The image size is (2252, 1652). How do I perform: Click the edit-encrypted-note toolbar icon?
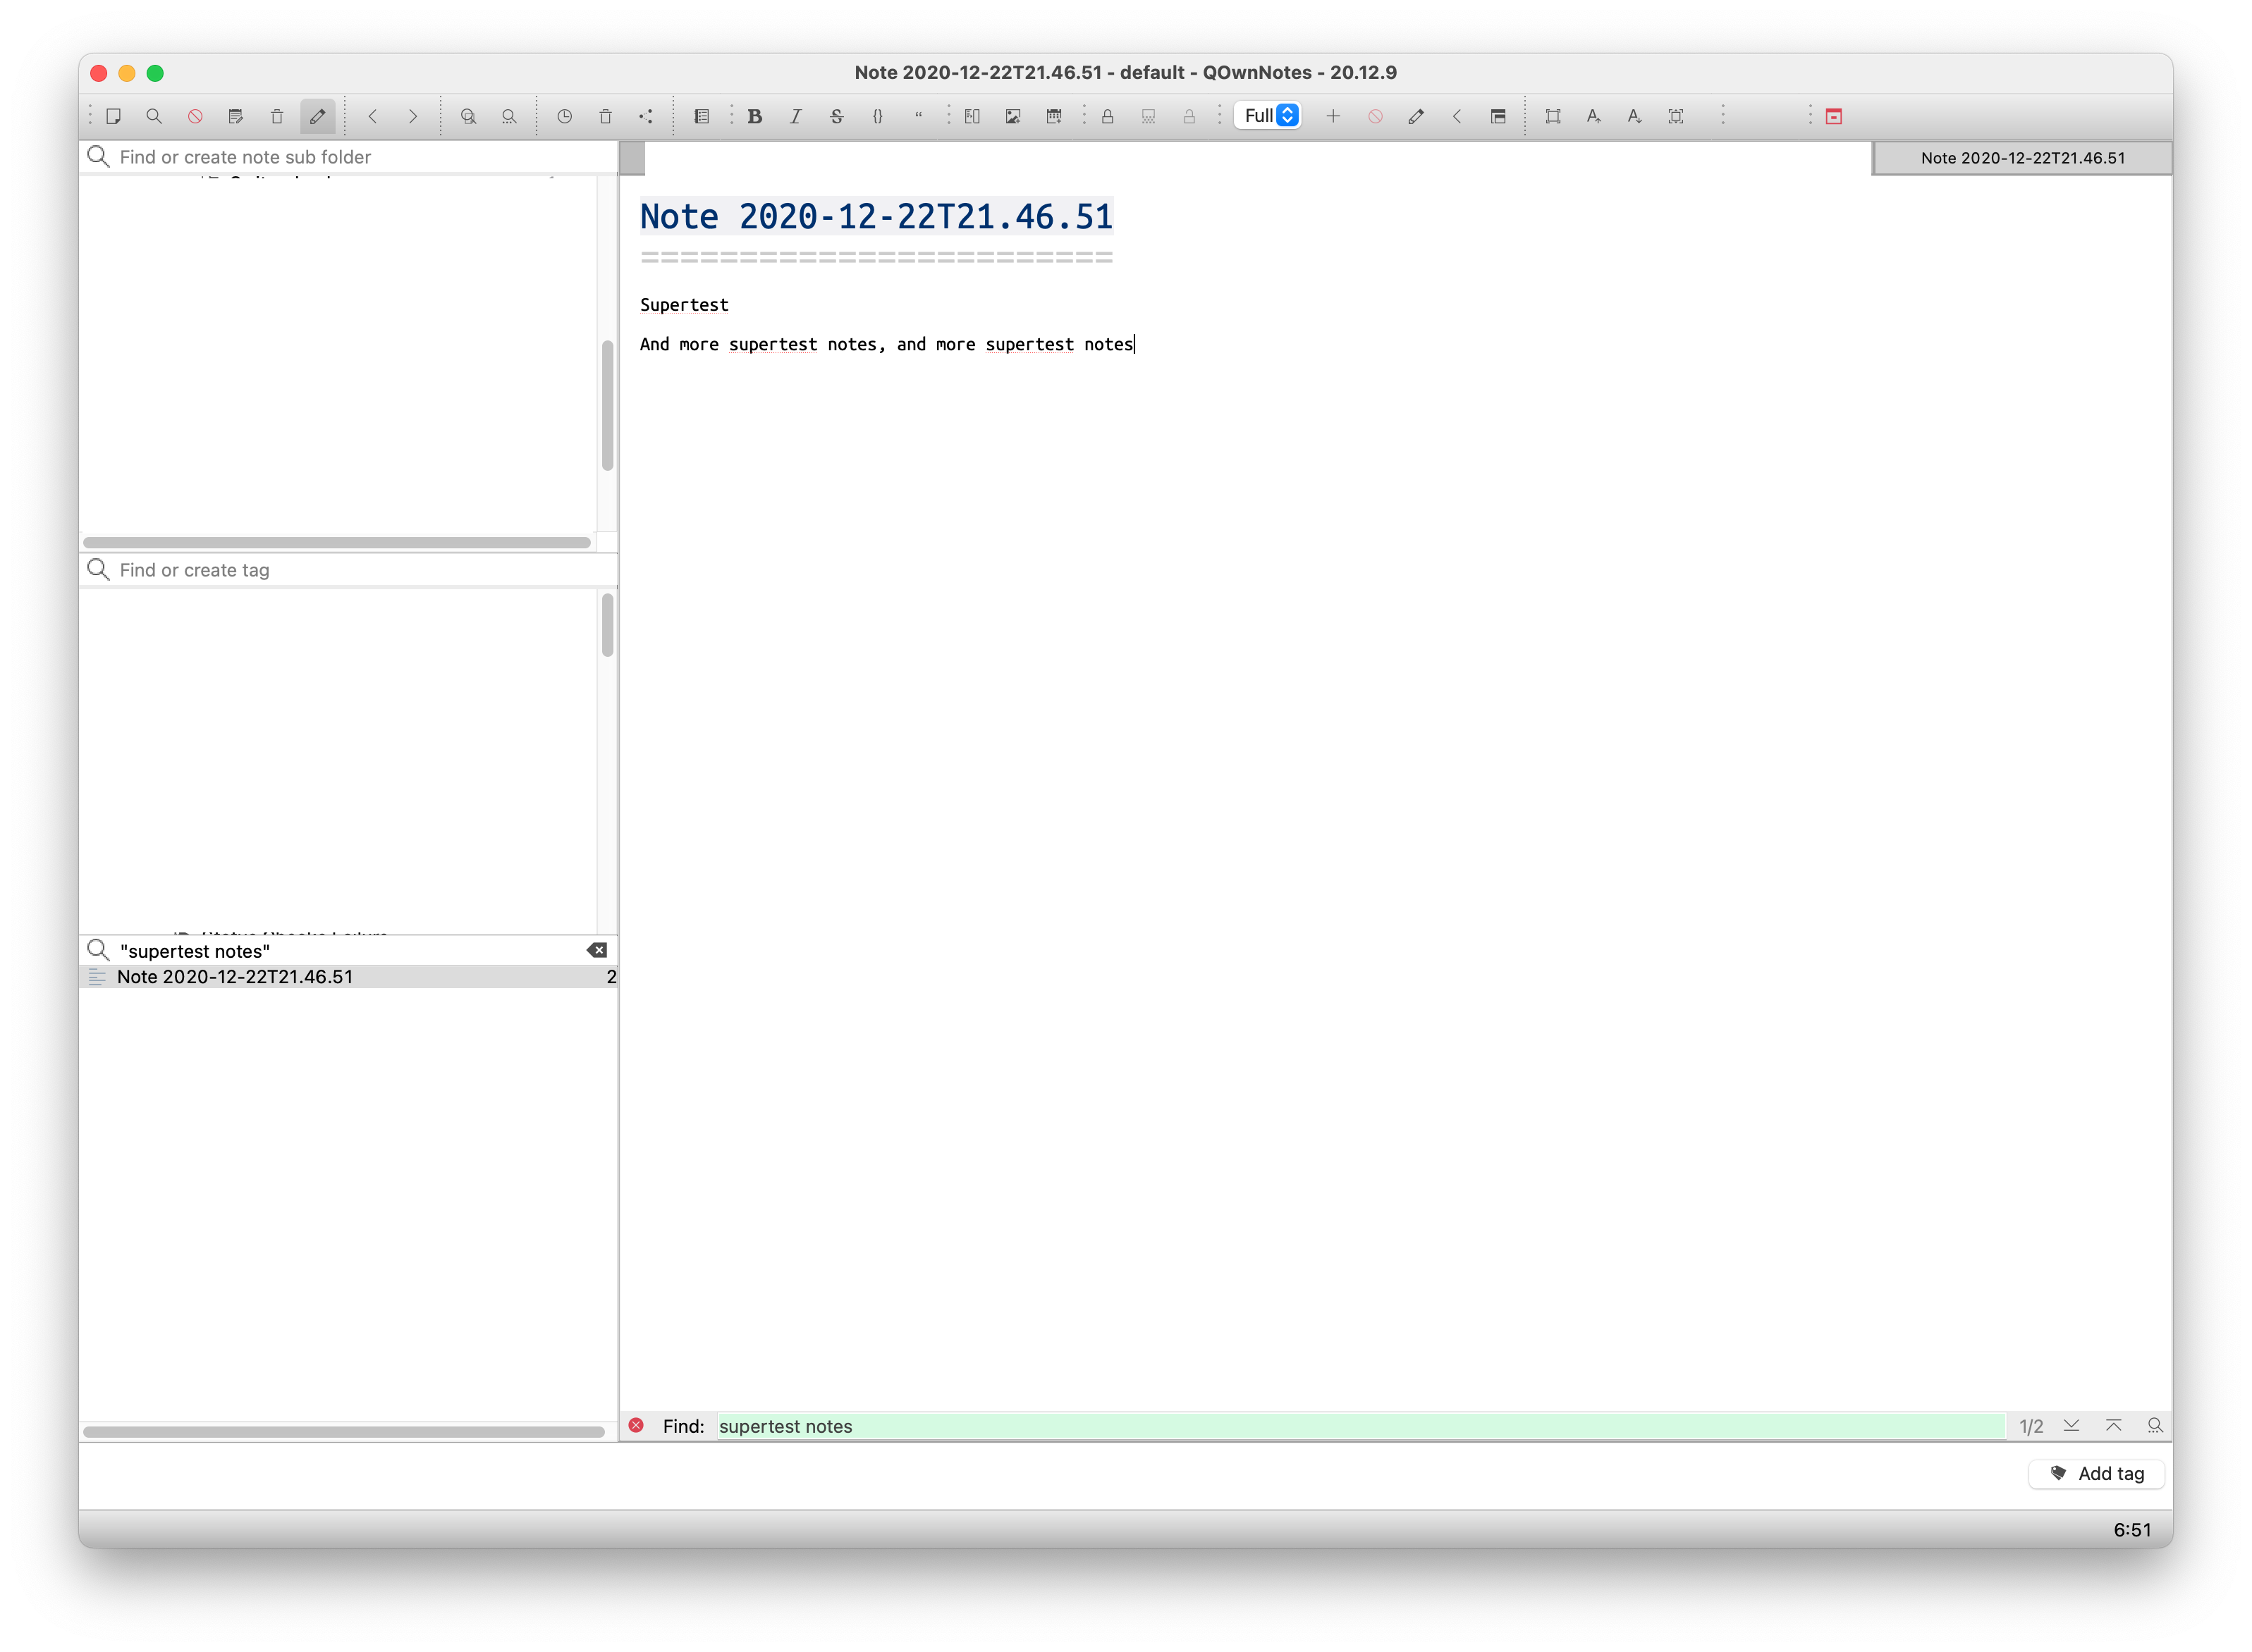(x=1149, y=116)
